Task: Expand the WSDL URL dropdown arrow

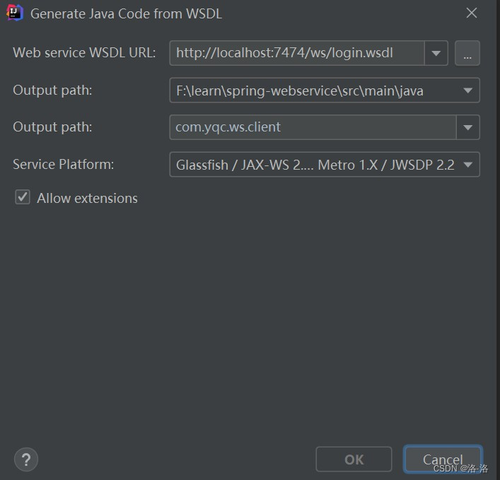Action: click(436, 53)
